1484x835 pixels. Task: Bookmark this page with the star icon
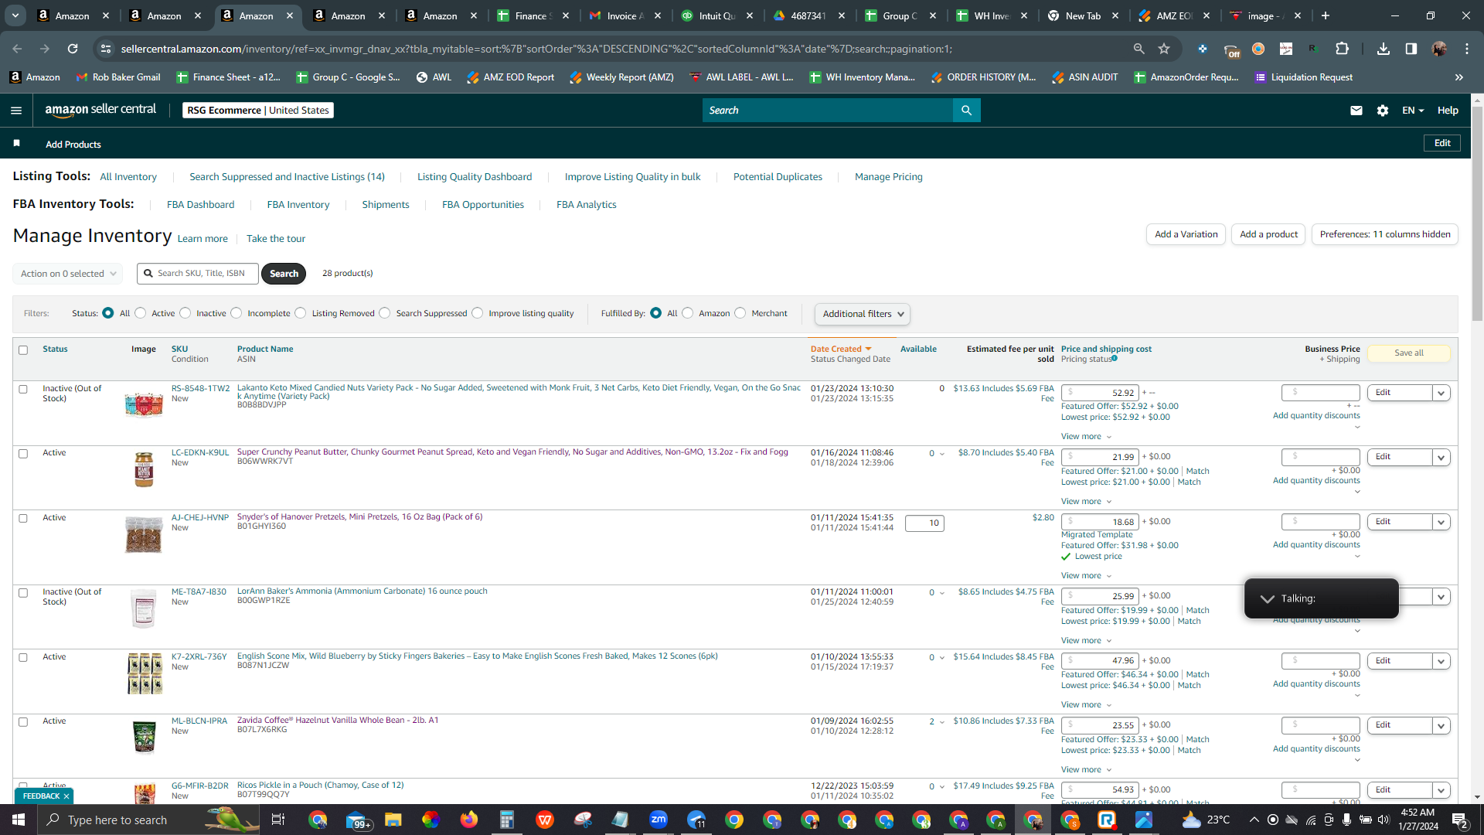point(1164,49)
